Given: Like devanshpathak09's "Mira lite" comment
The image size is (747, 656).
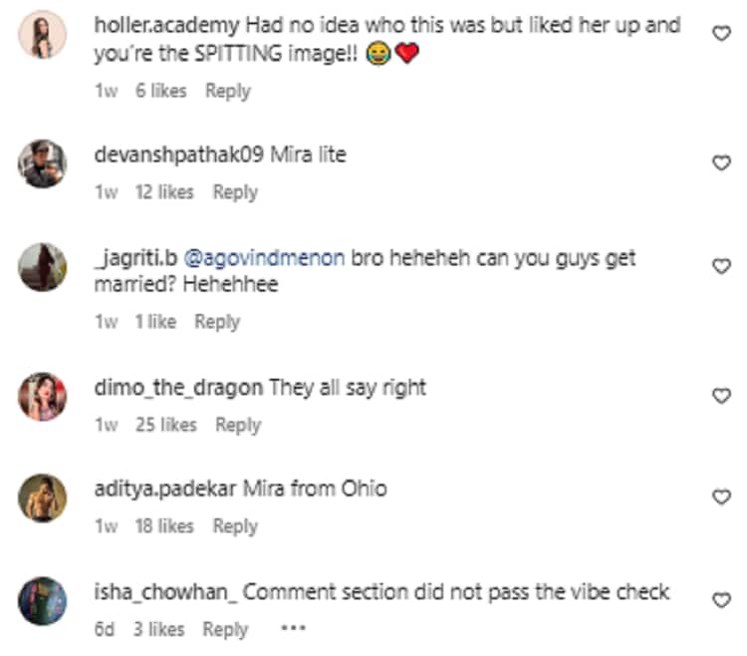Looking at the screenshot, I should pos(722,164).
